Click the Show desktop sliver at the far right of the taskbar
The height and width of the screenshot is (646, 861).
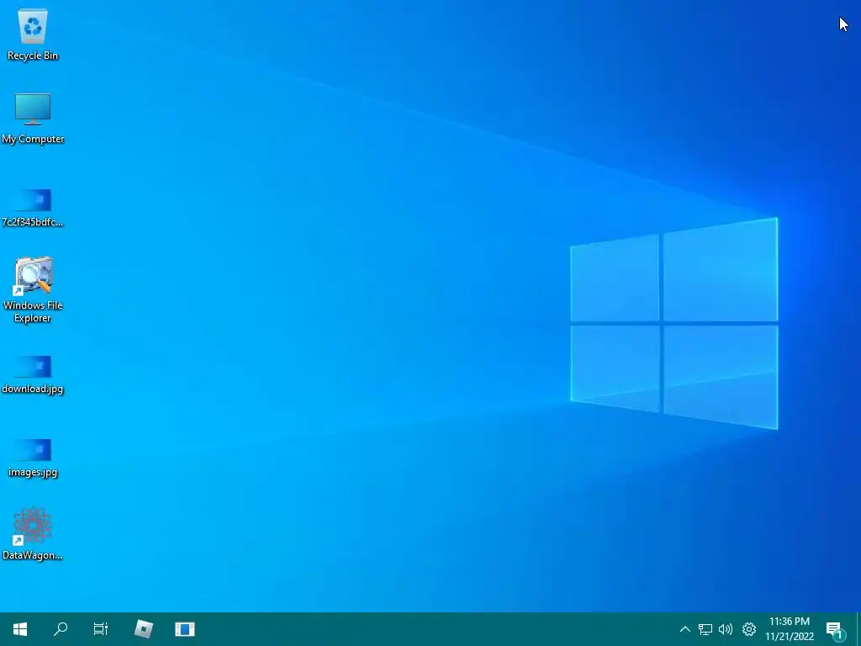pyautogui.click(x=858, y=629)
